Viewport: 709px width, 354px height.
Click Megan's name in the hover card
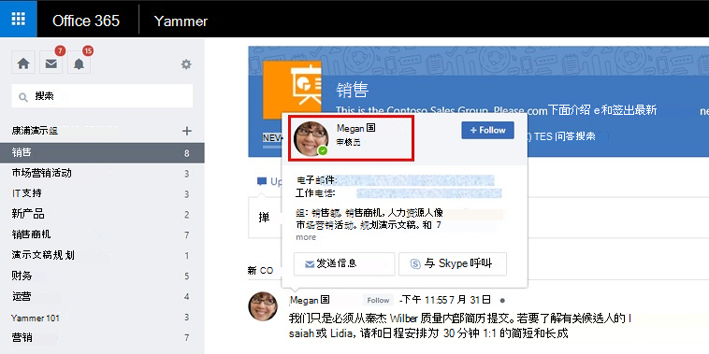[x=356, y=128]
